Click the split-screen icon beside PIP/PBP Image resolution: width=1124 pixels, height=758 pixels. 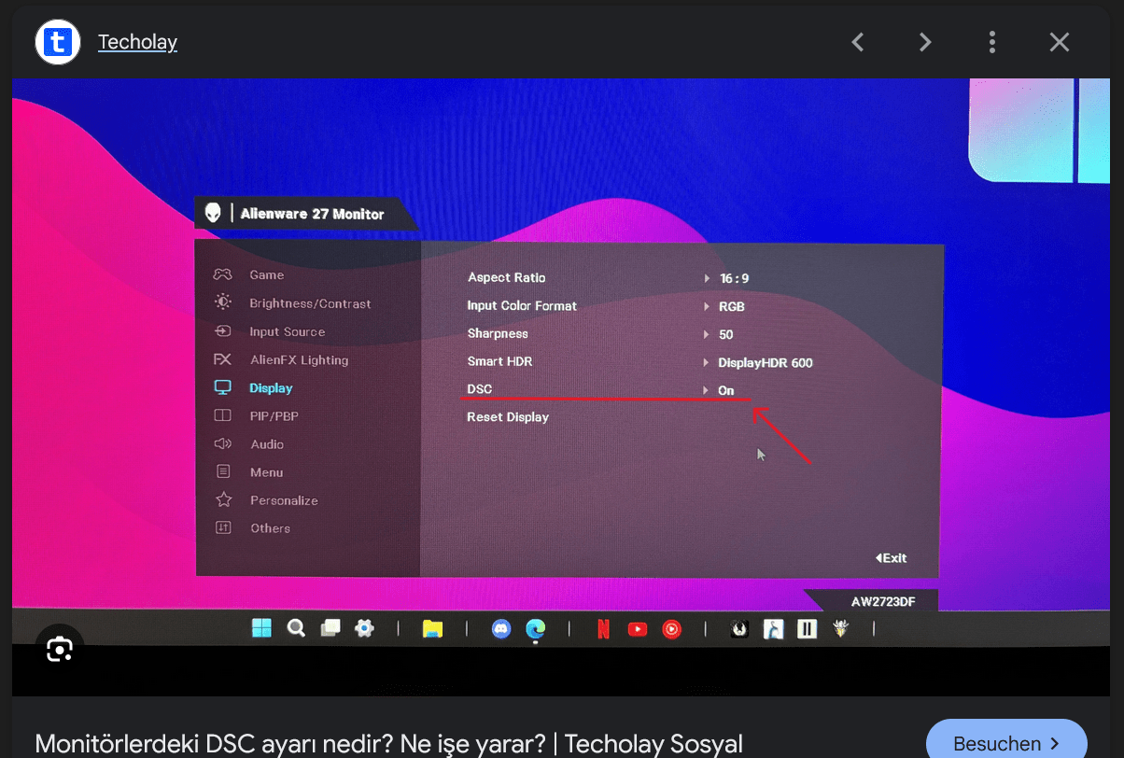click(x=222, y=415)
